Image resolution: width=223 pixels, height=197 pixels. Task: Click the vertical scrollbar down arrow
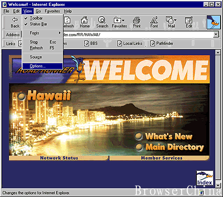tap(218, 185)
